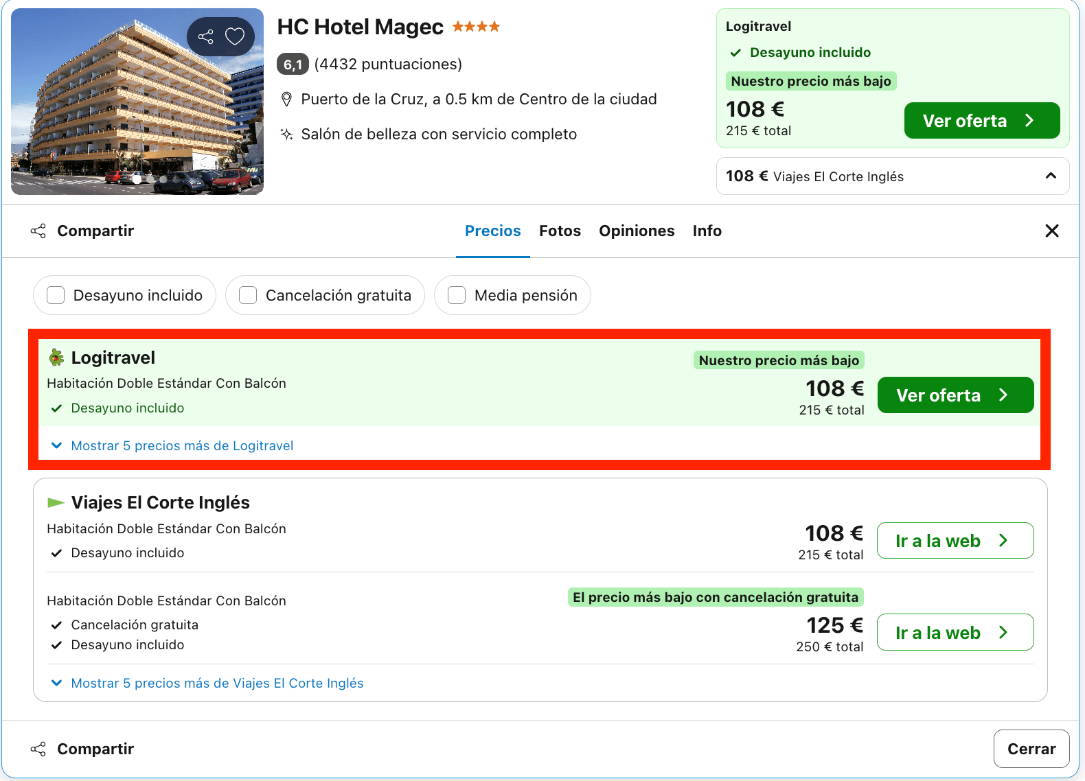1085x781 pixels.
Task: Click the 250 € total text
Action: coord(830,647)
